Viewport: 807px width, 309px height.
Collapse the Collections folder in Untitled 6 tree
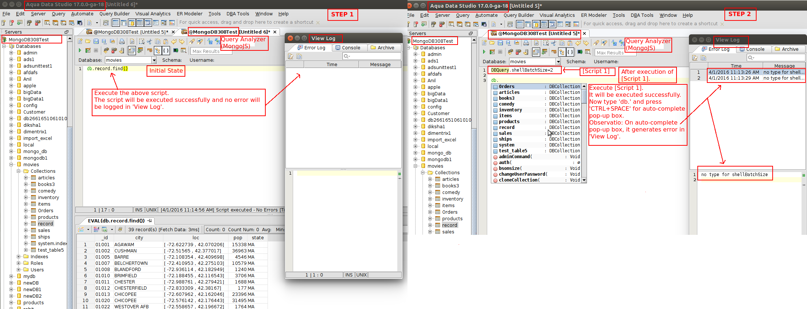pyautogui.click(x=18, y=171)
